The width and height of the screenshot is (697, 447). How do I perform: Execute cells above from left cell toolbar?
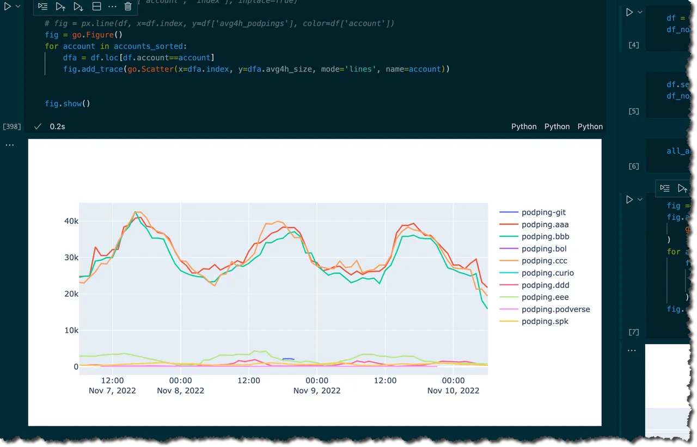pyautogui.click(x=60, y=7)
